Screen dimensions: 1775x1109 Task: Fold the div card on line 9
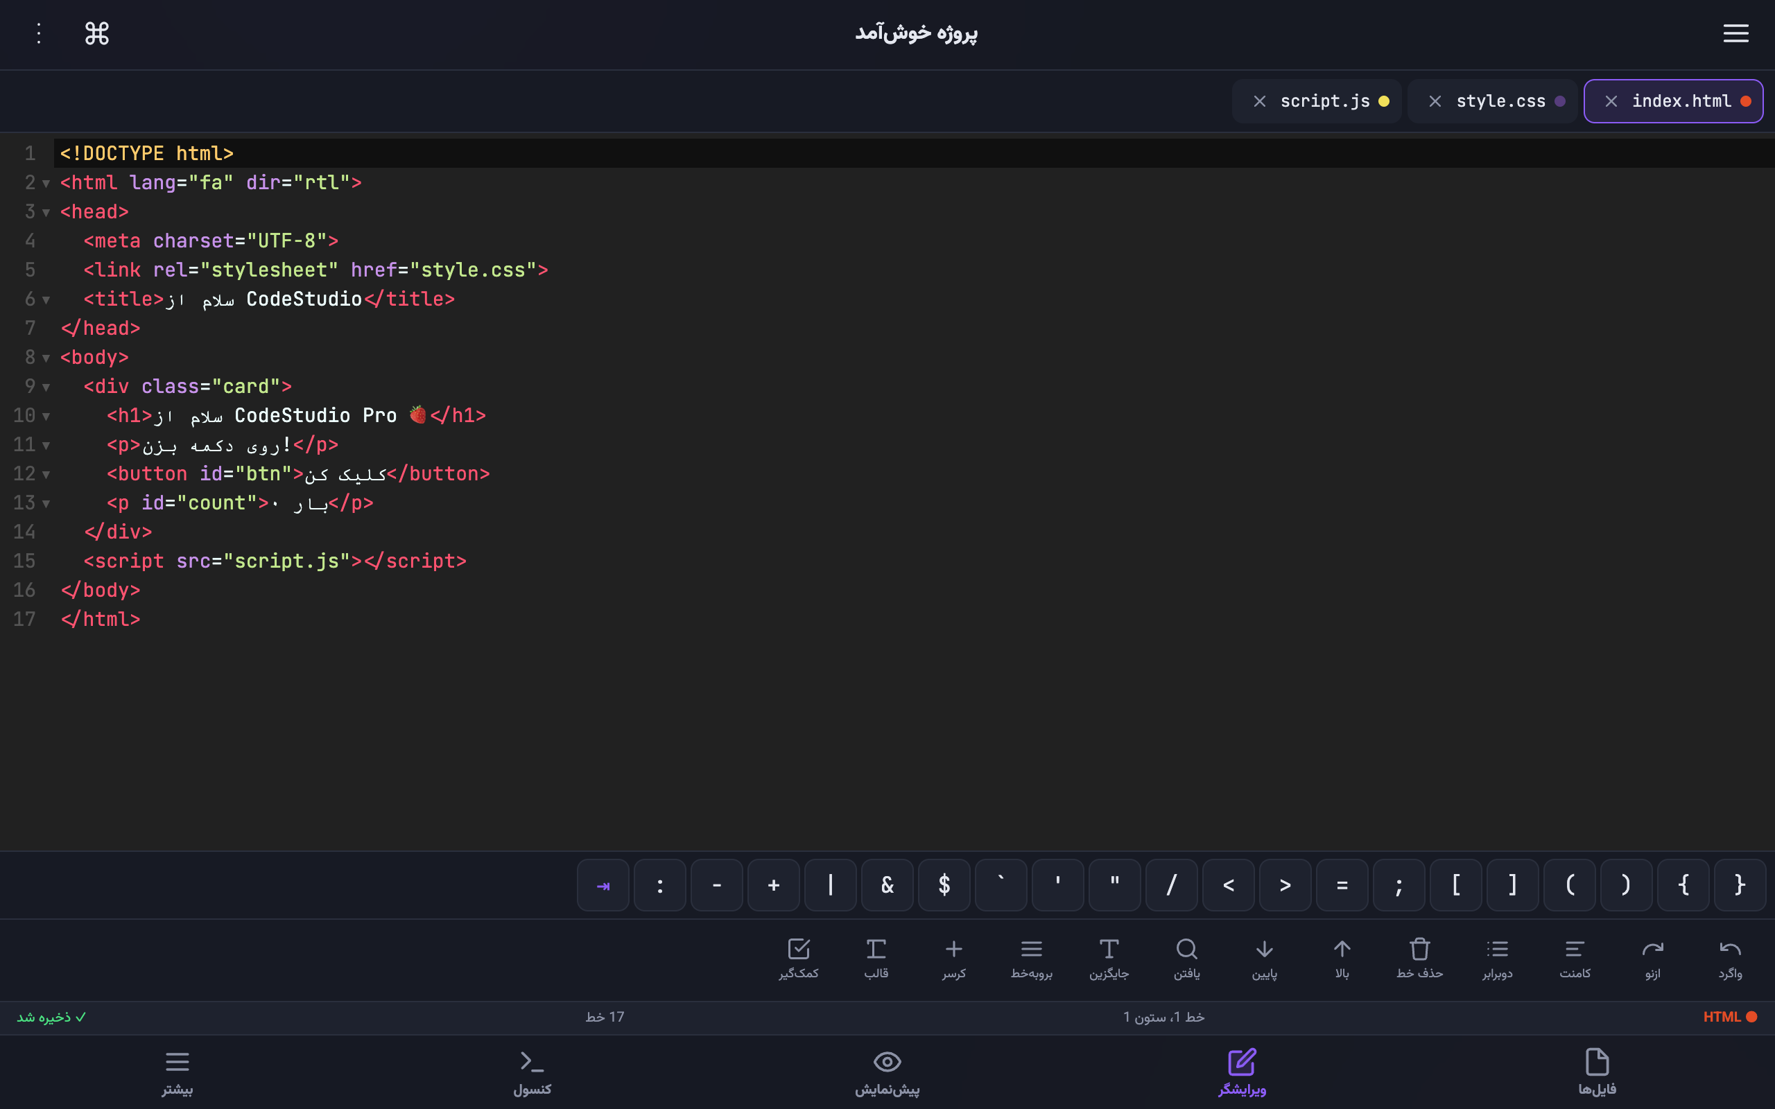(x=46, y=387)
